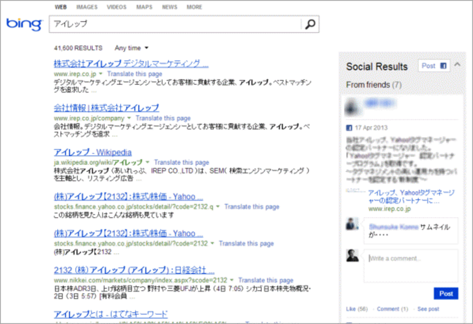473x324 pixels.
Task: Switch to the MAPS tab
Action: [x=144, y=7]
